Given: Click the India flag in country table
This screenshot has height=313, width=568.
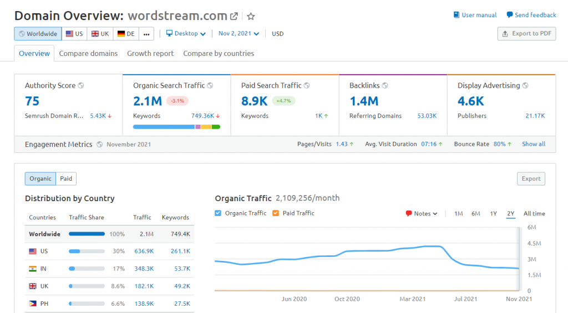Looking at the screenshot, I should [x=33, y=269].
